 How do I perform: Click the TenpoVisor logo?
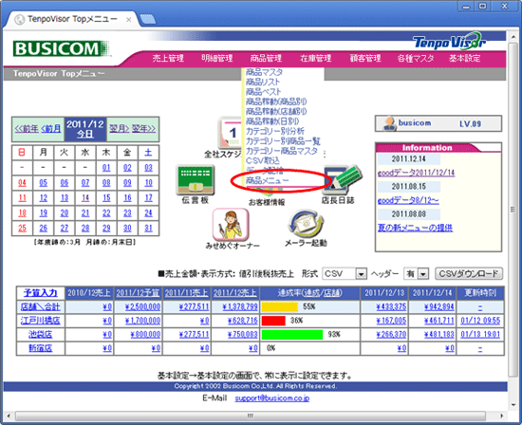point(450,42)
